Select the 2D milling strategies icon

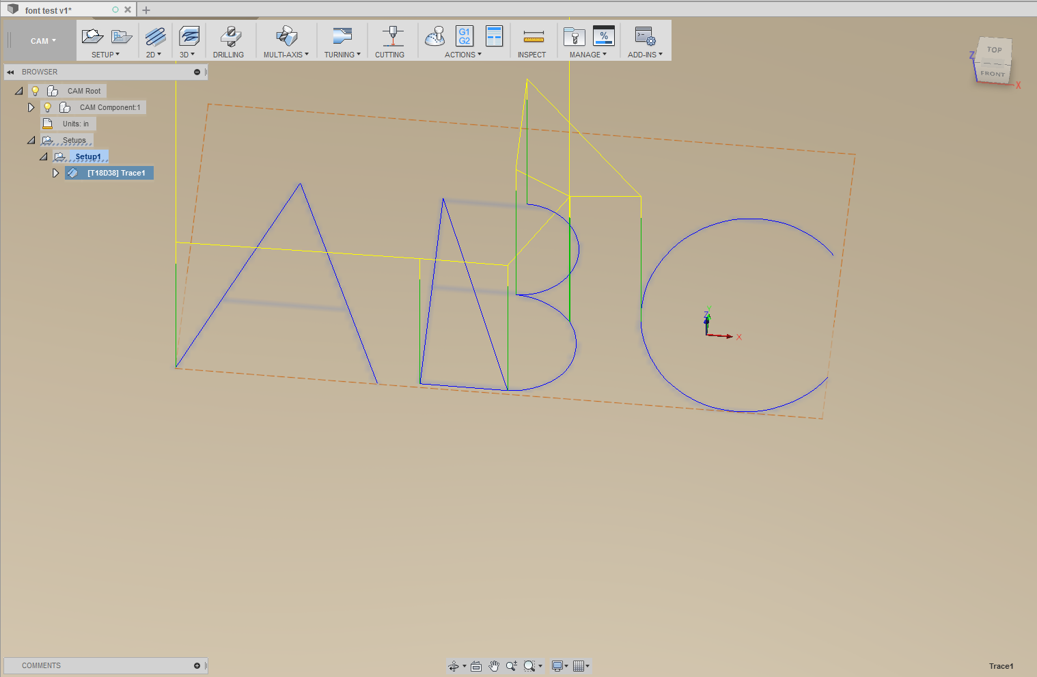[155, 36]
